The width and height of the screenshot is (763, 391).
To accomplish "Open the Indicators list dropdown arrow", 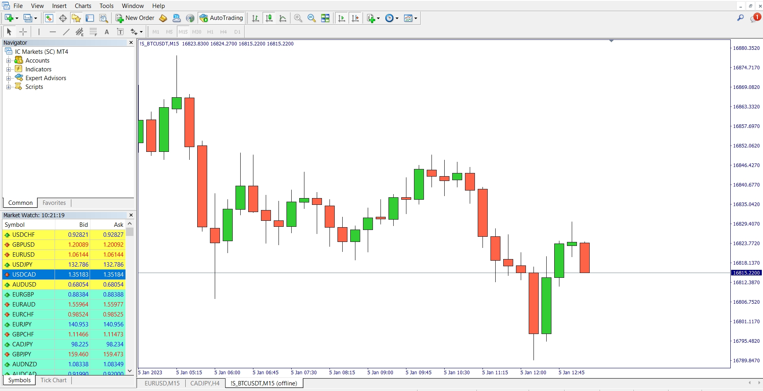I will pos(378,18).
